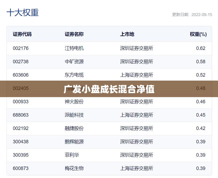218x178 pixels.
Task: Select the 权重(%) column header
Action: coord(198,34)
